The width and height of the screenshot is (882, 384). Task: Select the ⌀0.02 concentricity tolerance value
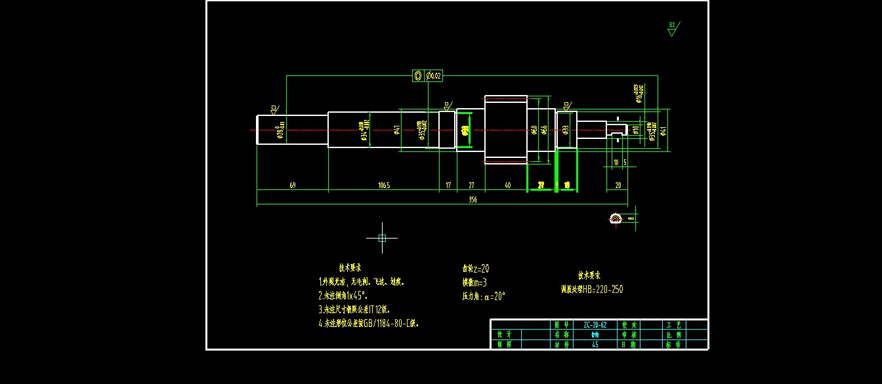[434, 76]
